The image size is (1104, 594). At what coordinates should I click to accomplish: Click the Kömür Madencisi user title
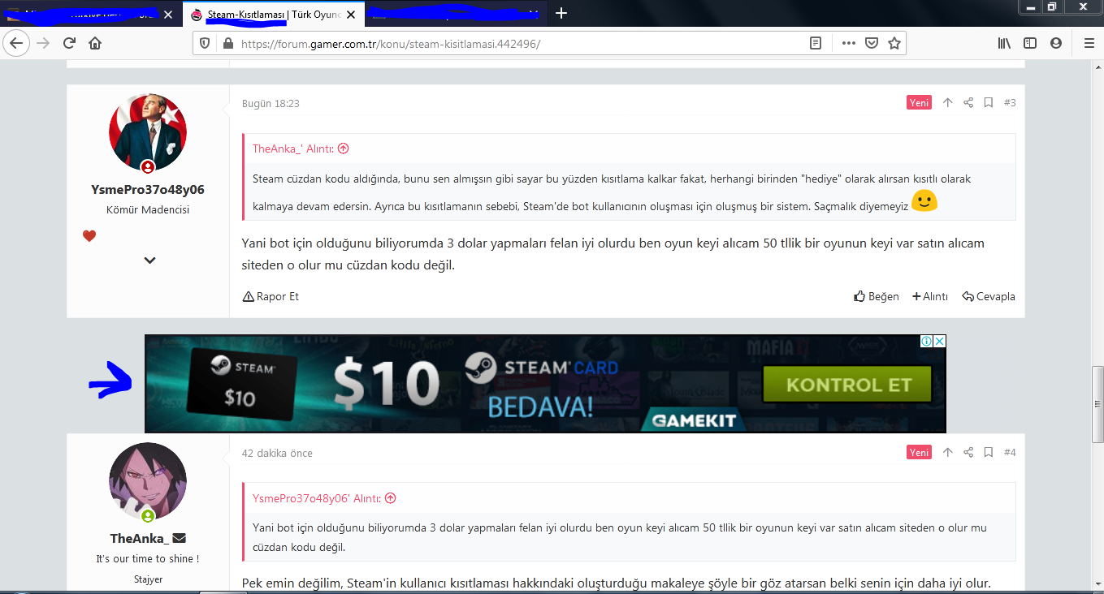pos(148,210)
